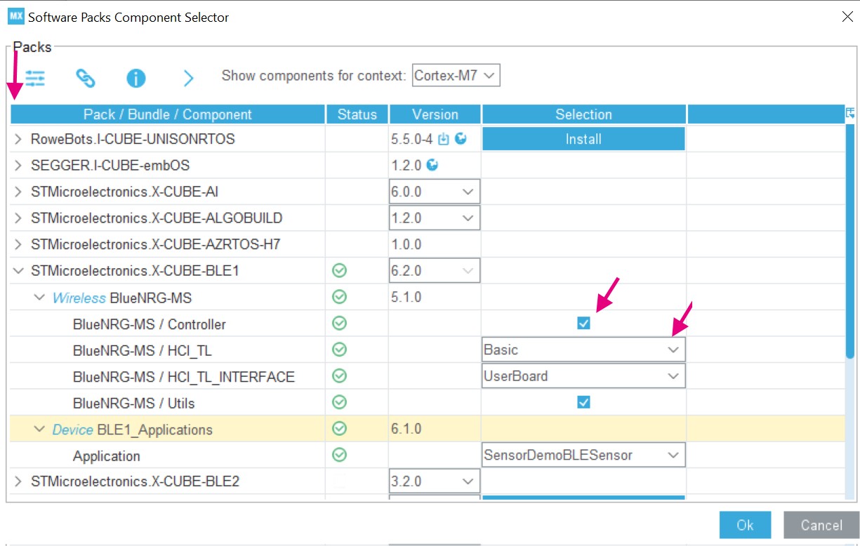Click status check for Application row

340,455
